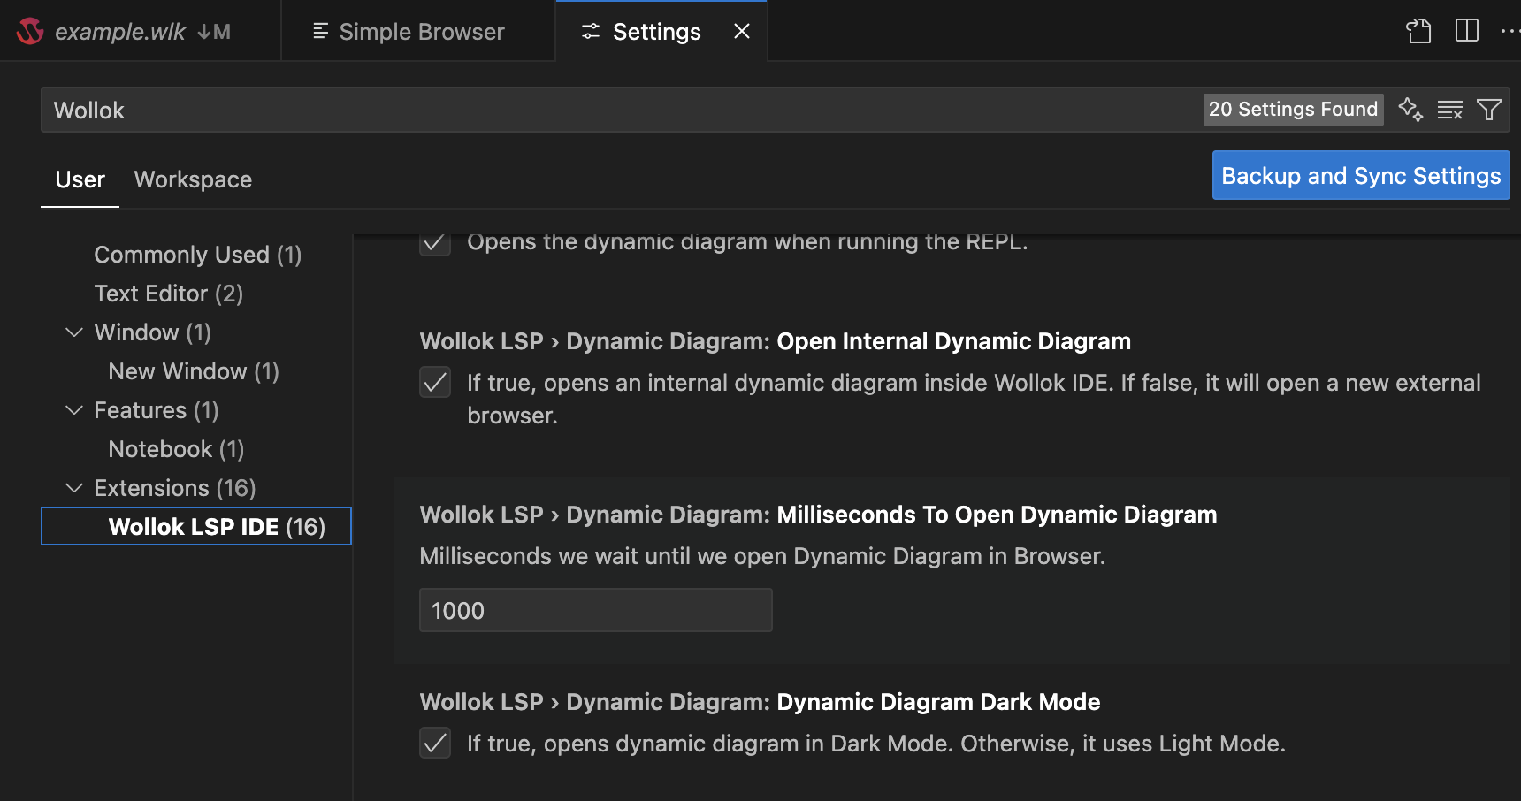1521x801 pixels.
Task: Click Backup and Sync Settings button
Action: (x=1360, y=176)
